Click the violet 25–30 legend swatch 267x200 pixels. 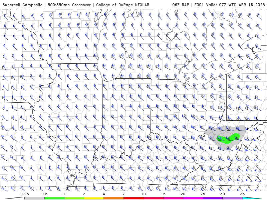pos(213,198)
